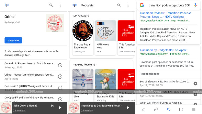Resume playback in Orbital screen mini player
Viewport: 202px width, 114px height.
(x=60, y=108)
